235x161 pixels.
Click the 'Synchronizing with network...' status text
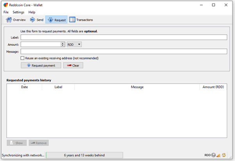tap(23, 155)
